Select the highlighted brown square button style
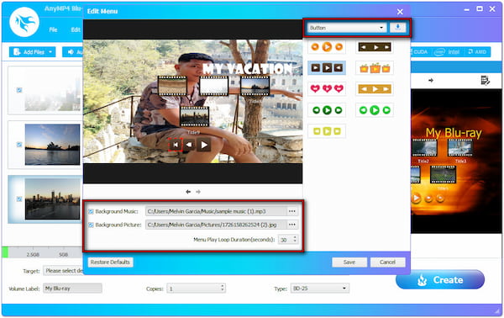Image resolution: width=504 pixels, height=318 pixels. pyautogui.click(x=327, y=68)
